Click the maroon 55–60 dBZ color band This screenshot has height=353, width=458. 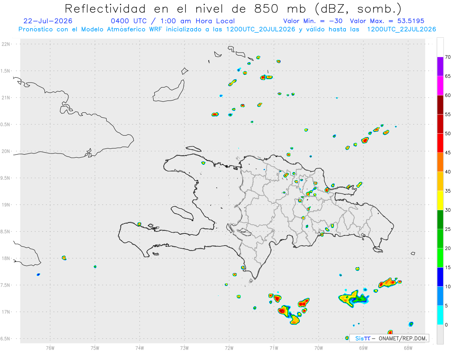click(x=440, y=105)
